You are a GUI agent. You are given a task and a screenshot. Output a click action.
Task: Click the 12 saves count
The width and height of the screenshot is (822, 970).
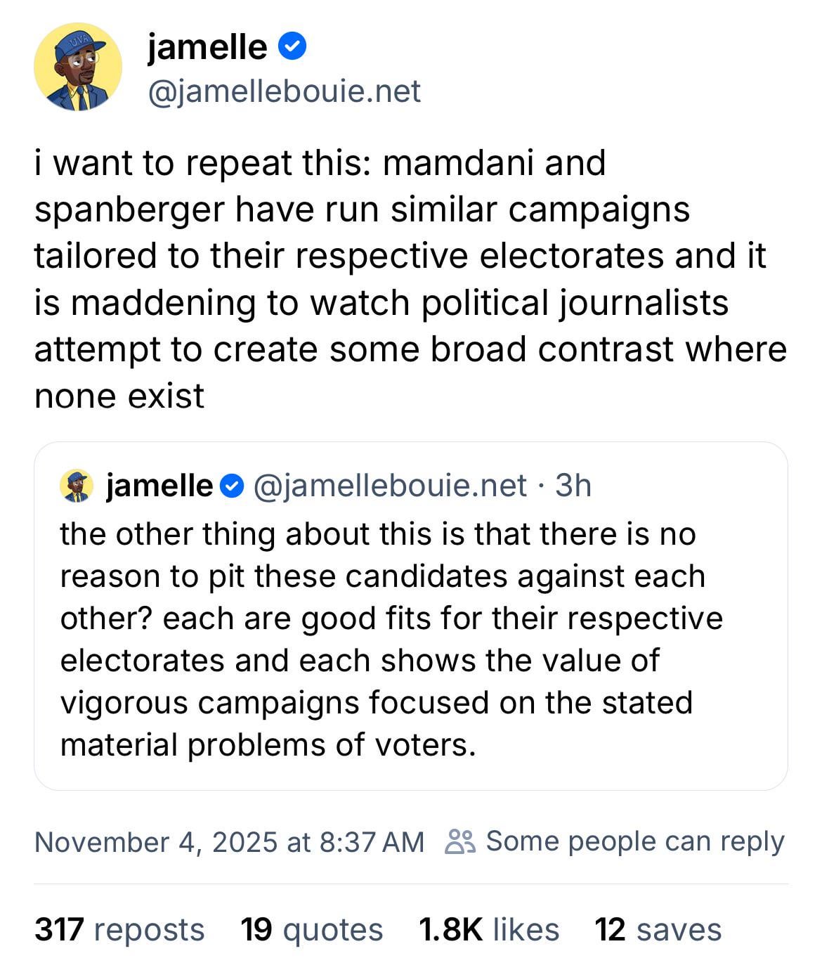point(658,929)
